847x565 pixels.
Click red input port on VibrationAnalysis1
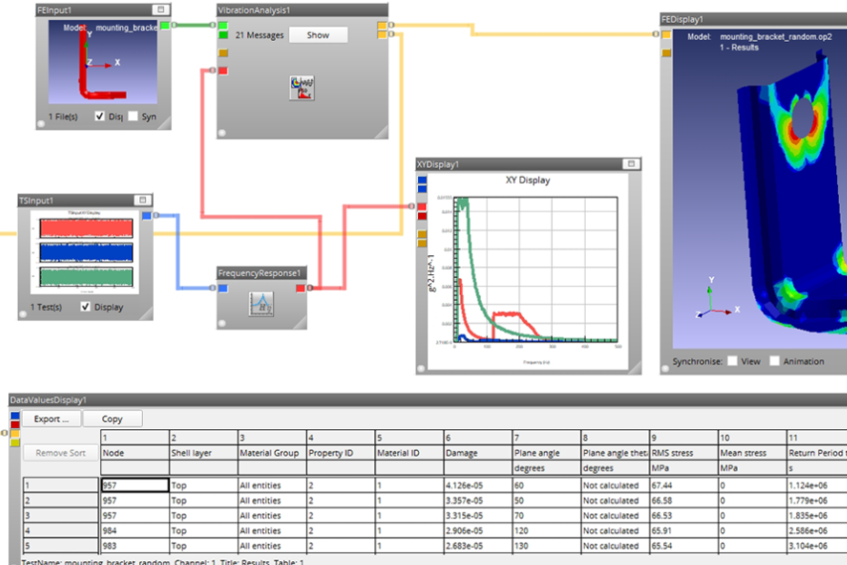tap(223, 71)
